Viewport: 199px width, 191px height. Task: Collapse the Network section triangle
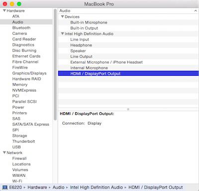pos(4,153)
